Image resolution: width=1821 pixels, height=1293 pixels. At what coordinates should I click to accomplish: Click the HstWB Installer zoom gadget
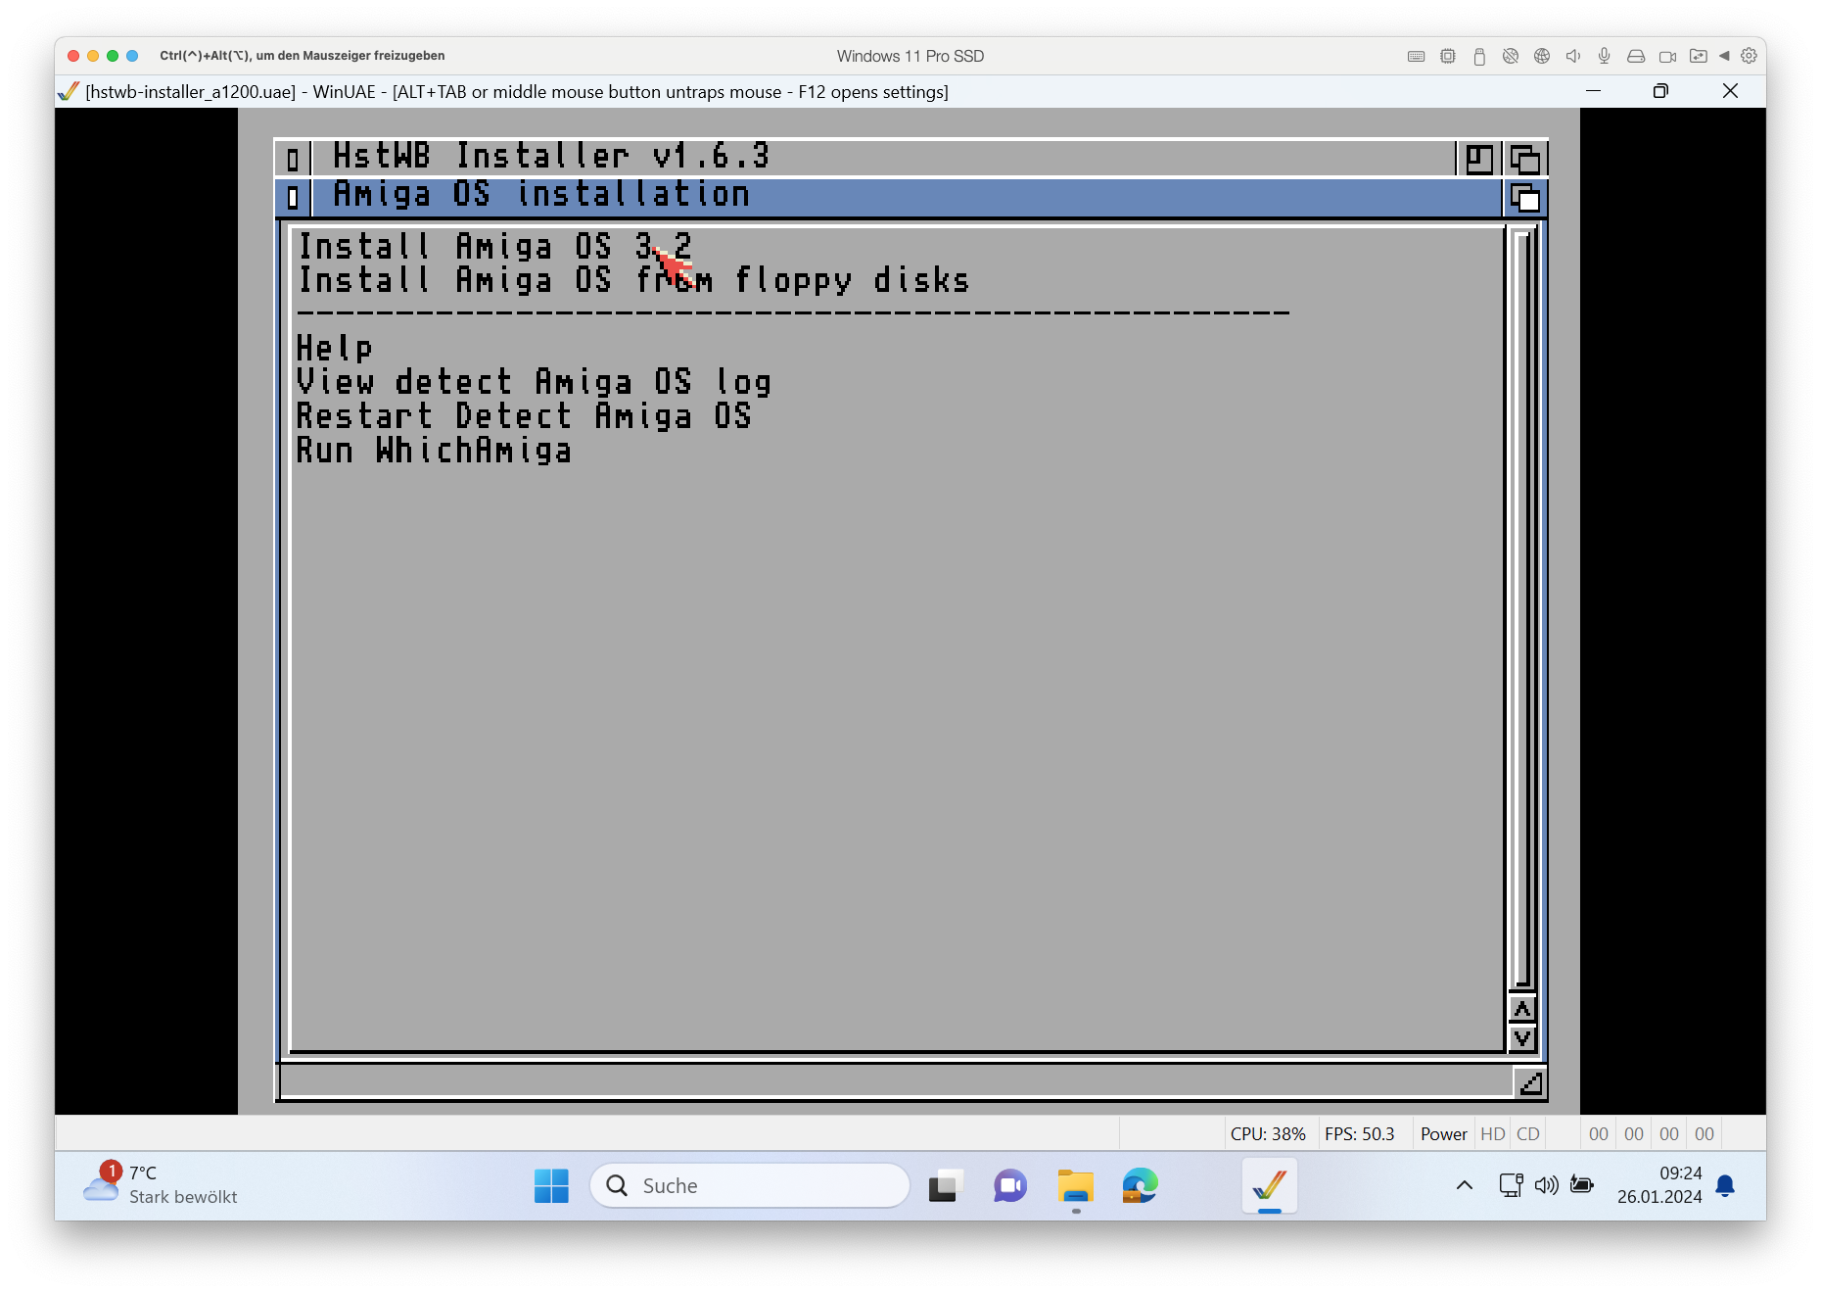[x=1479, y=159]
